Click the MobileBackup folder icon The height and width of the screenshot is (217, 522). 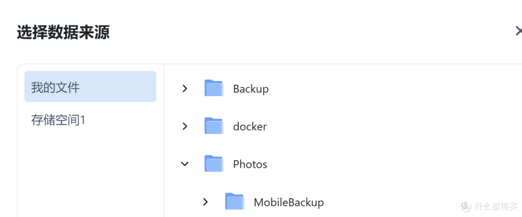(234, 202)
